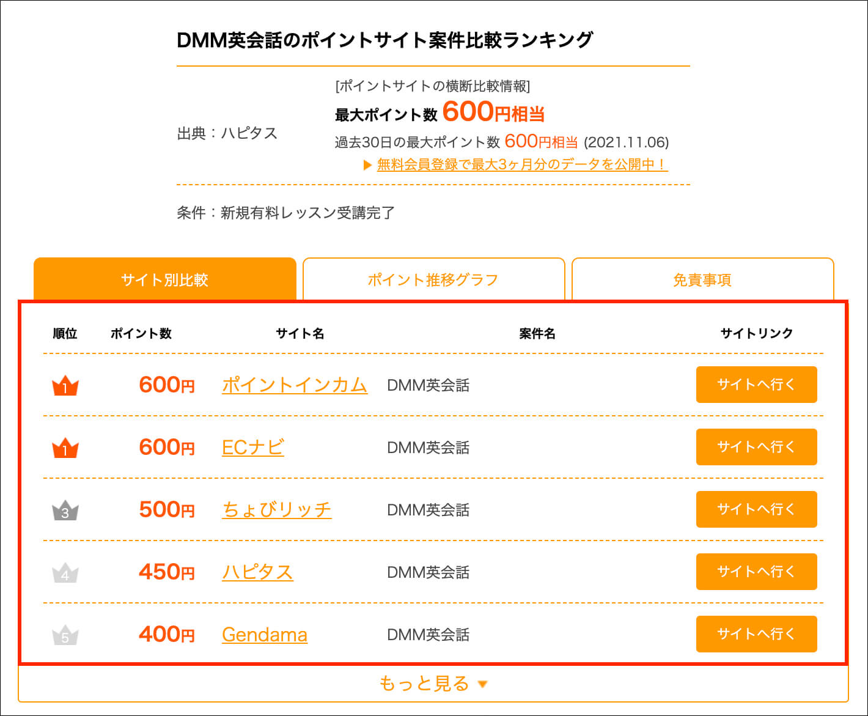Click サイトへ行く button for ポイントインカム

[x=756, y=385]
